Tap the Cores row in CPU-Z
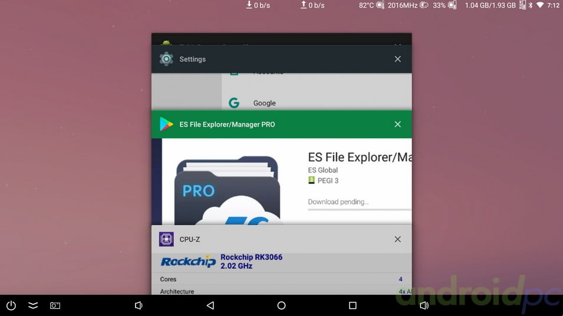Screen dimensions: 563x316 [x=282, y=279]
